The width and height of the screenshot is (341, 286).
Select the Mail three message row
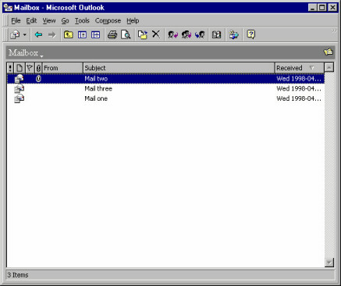coord(165,88)
